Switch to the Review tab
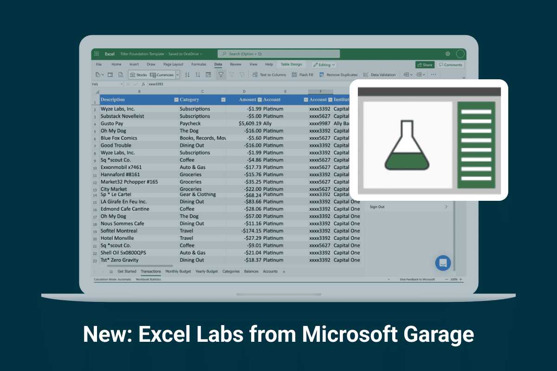Image resolution: width=557 pixels, height=371 pixels. coord(235,64)
